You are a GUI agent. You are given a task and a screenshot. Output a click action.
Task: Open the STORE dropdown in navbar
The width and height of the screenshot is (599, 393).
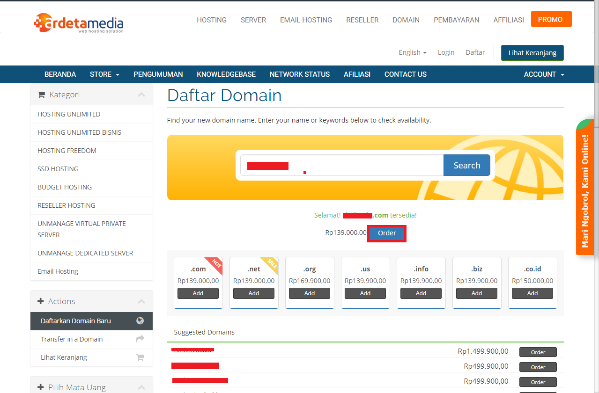[x=104, y=74]
